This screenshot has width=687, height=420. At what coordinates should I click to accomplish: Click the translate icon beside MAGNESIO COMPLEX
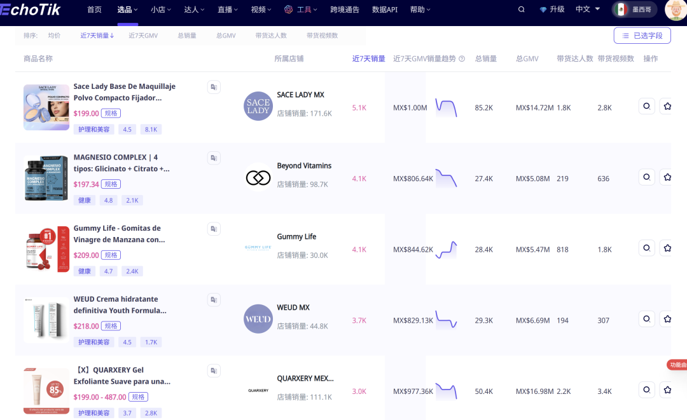214,158
